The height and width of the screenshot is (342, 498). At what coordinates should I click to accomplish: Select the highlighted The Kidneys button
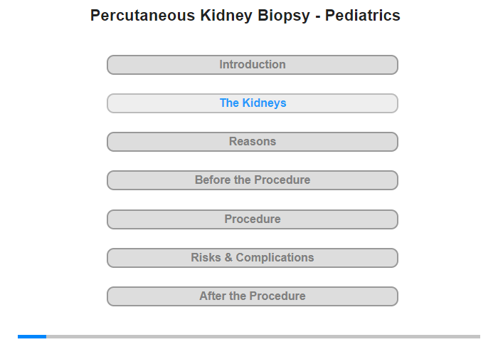tap(253, 103)
